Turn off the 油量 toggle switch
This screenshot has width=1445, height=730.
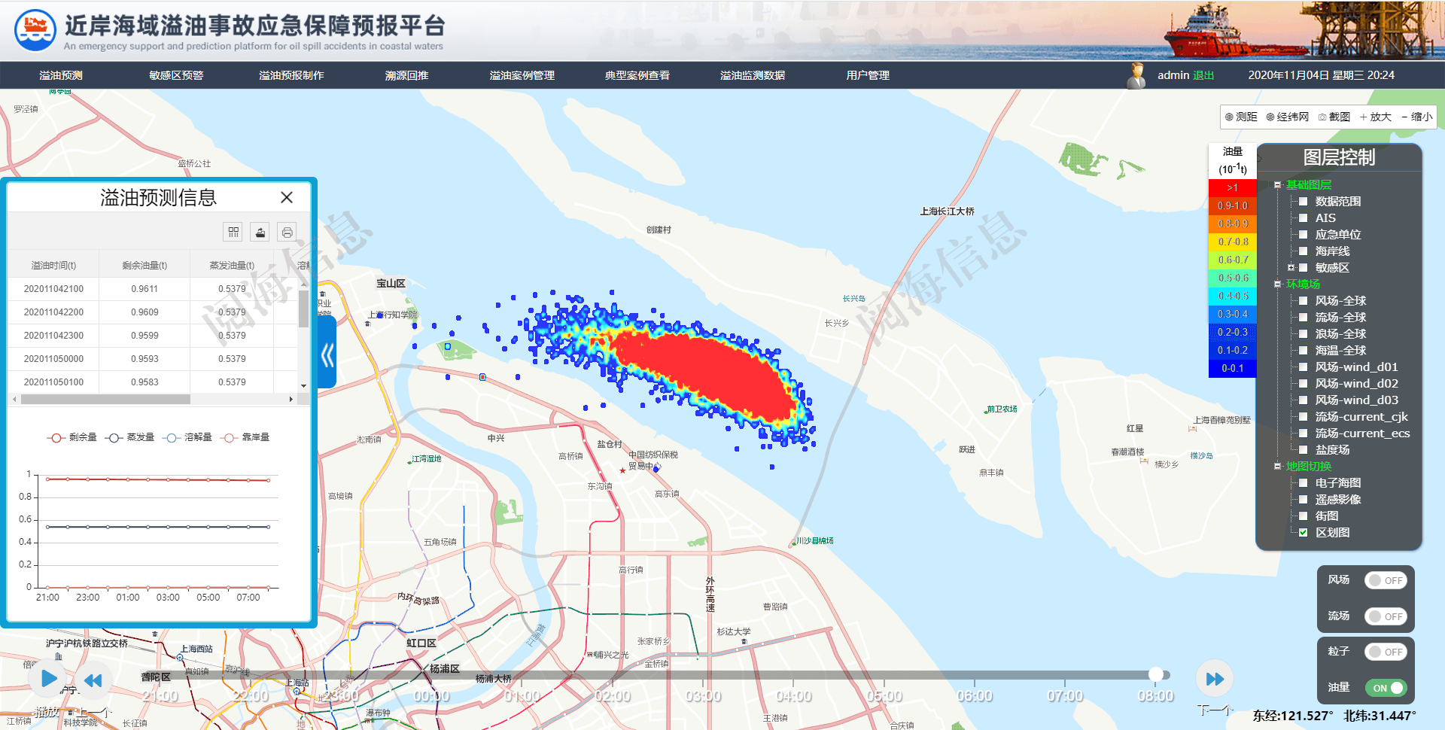tap(1386, 688)
